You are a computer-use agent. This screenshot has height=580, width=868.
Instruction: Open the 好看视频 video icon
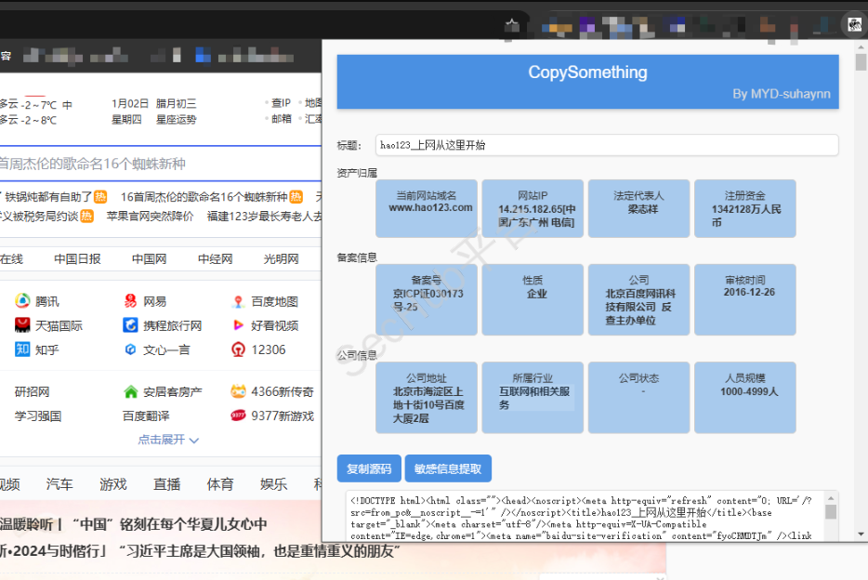(x=239, y=325)
